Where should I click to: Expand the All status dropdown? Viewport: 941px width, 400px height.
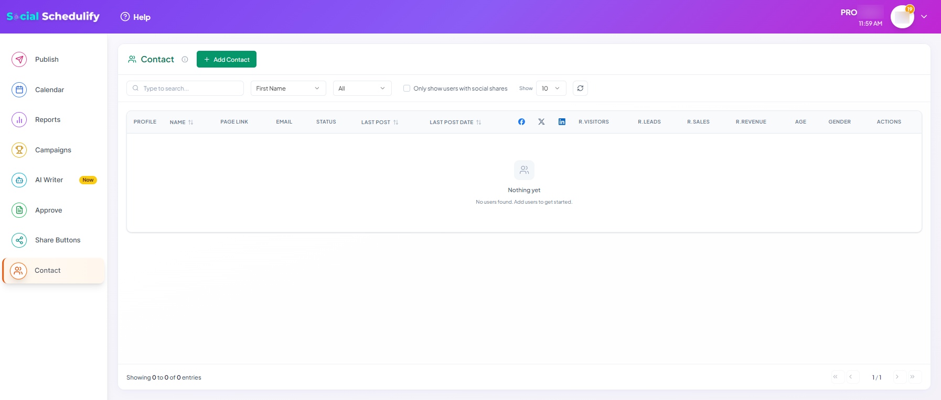[362, 88]
